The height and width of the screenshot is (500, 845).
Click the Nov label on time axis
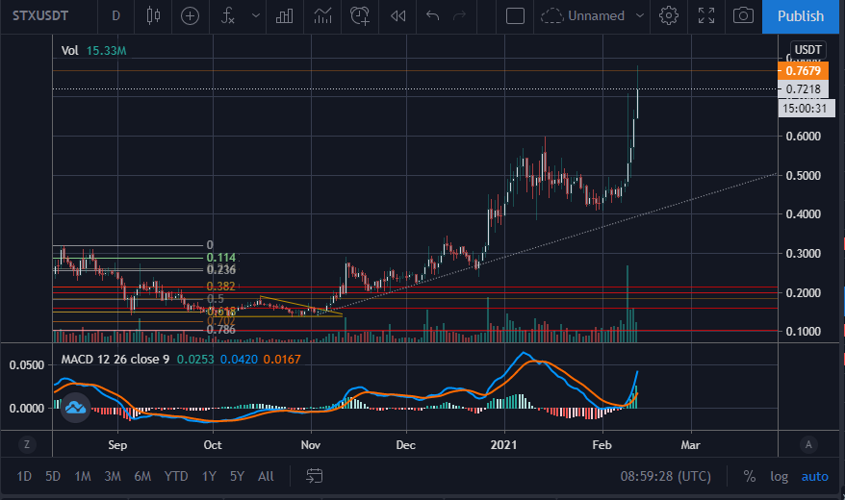[x=311, y=445]
